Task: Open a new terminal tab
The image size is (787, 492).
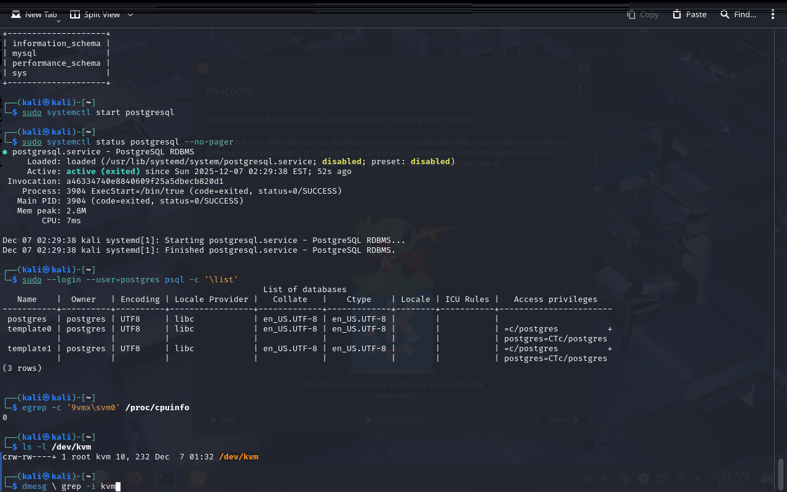Action: [34, 14]
